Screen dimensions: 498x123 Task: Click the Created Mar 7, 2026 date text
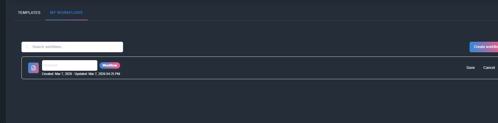[x=57, y=74]
